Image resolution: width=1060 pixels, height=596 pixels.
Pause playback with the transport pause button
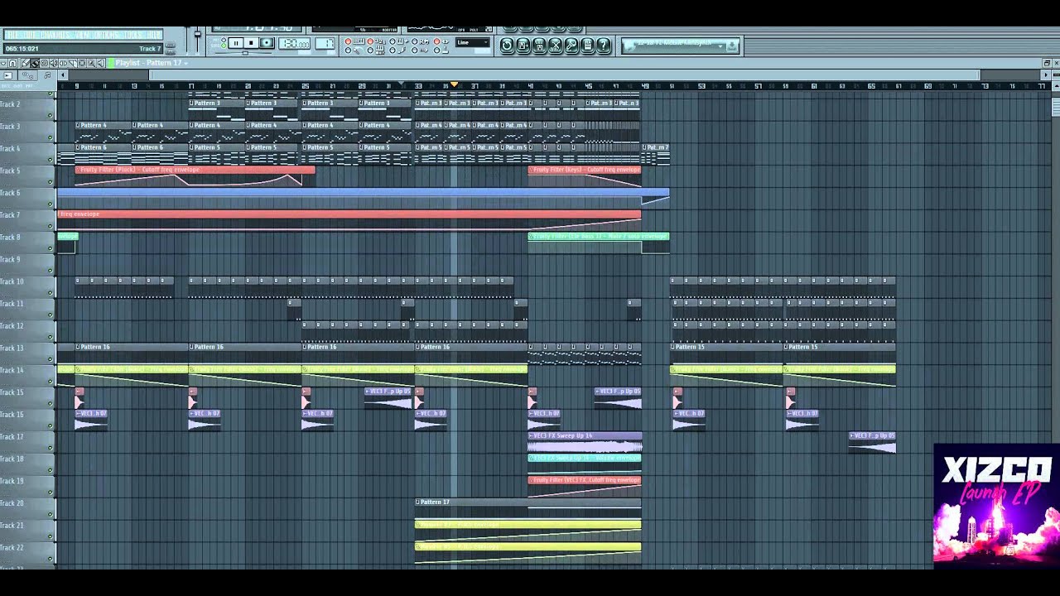pos(235,43)
